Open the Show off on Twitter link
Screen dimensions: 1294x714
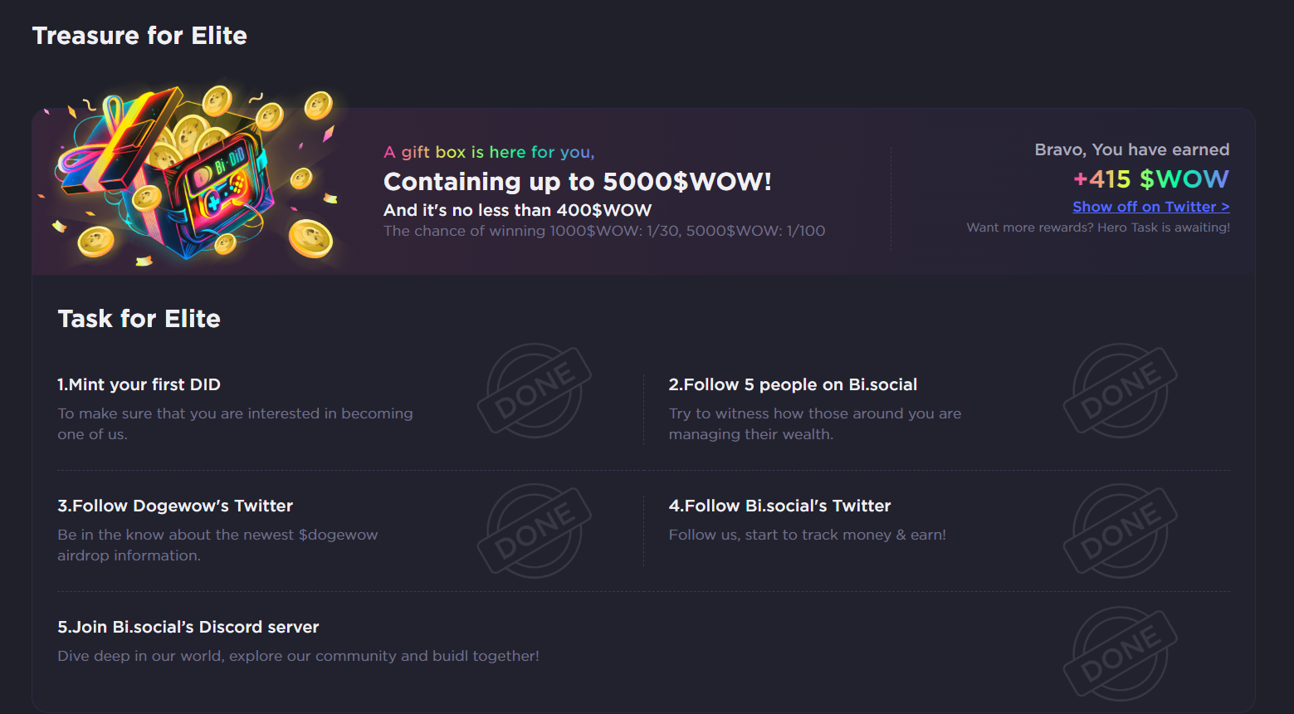(1150, 207)
